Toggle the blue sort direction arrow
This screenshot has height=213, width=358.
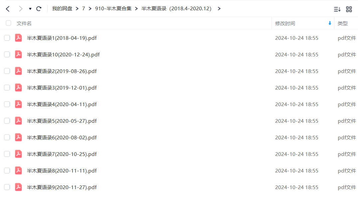(x=330, y=23)
